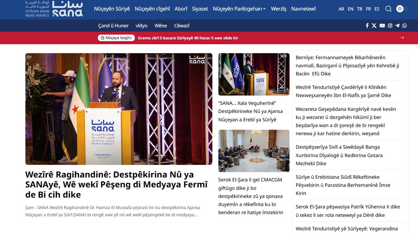Click the WhatsApp icon
Screen dimensions: 418x234
[x=405, y=26]
